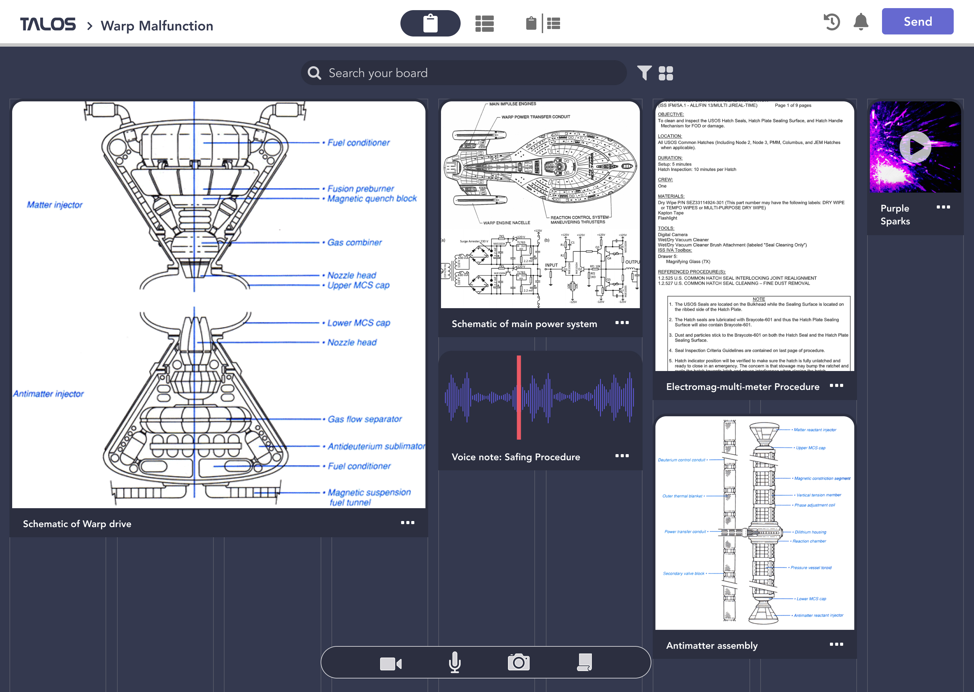Click Voice note: Safing Procedure caption
This screenshot has width=974, height=692.
pyautogui.click(x=515, y=457)
